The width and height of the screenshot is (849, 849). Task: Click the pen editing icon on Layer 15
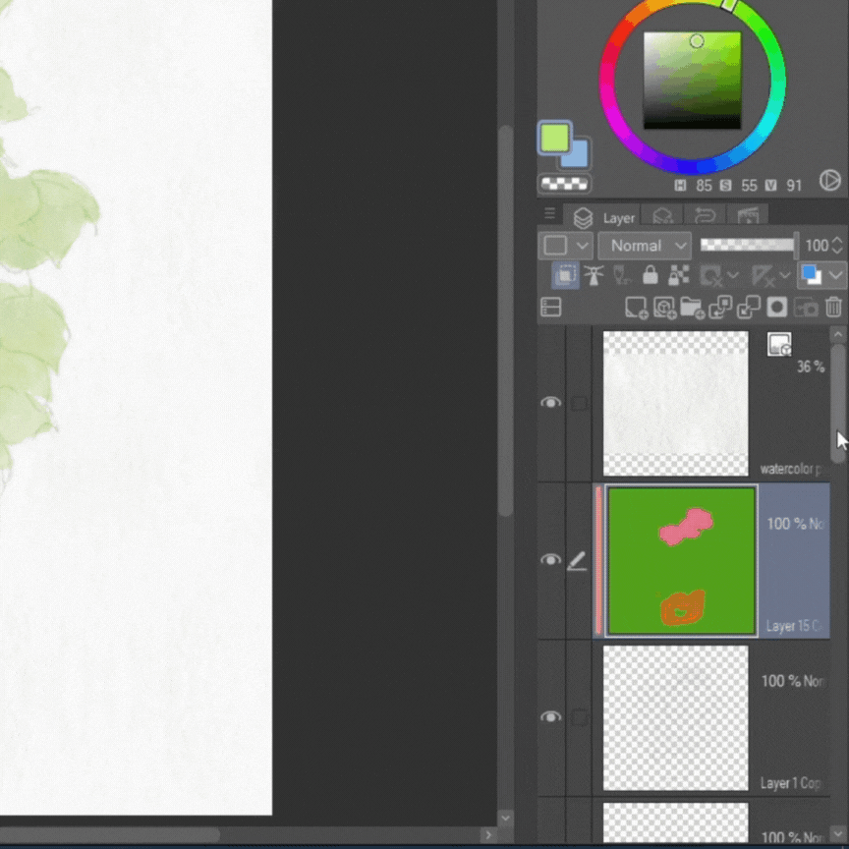577,560
